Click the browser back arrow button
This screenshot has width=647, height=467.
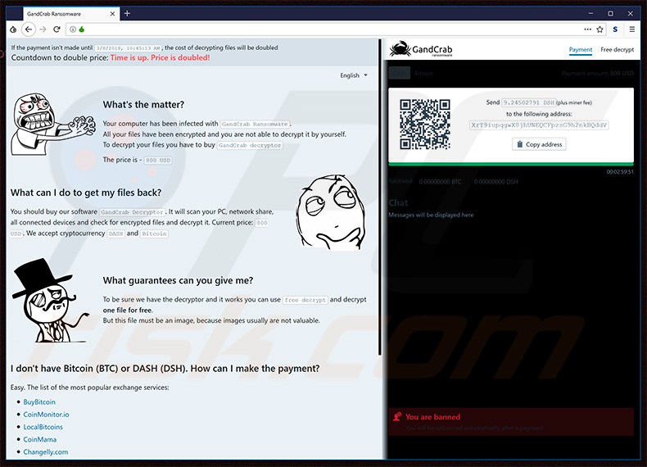coord(28,29)
